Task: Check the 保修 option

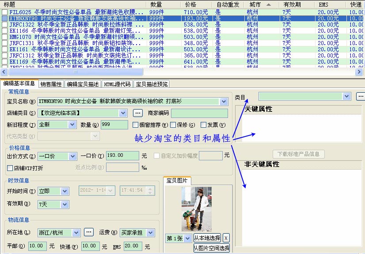Action: tap(173, 125)
